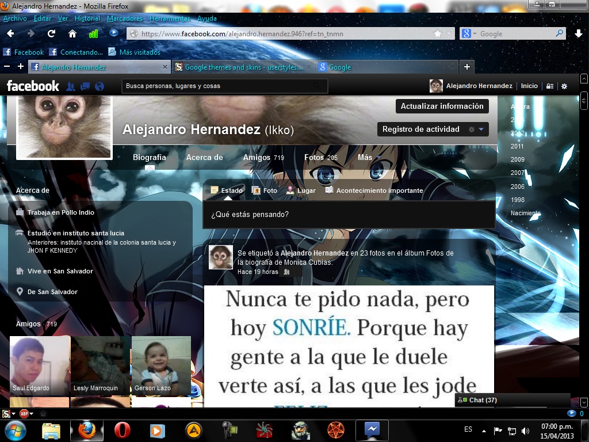Open Halo helmet icon in taskbar
The width and height of the screenshot is (589, 442).
click(x=300, y=430)
